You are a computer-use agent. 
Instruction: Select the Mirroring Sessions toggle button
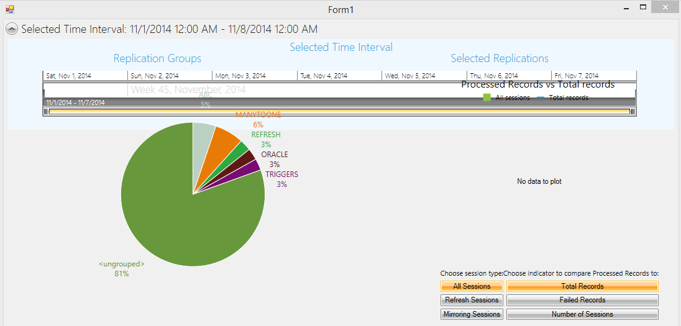click(472, 314)
